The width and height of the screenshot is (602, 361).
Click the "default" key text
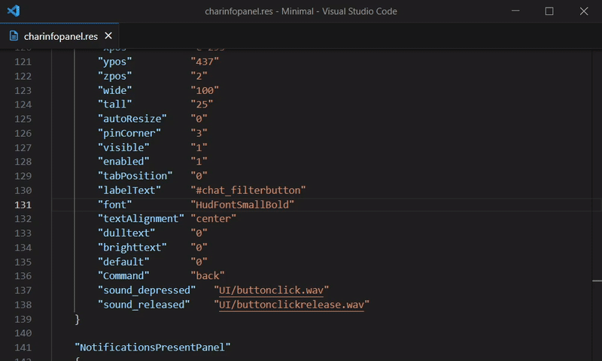(x=123, y=262)
